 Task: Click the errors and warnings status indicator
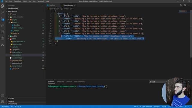[x=18, y=106]
